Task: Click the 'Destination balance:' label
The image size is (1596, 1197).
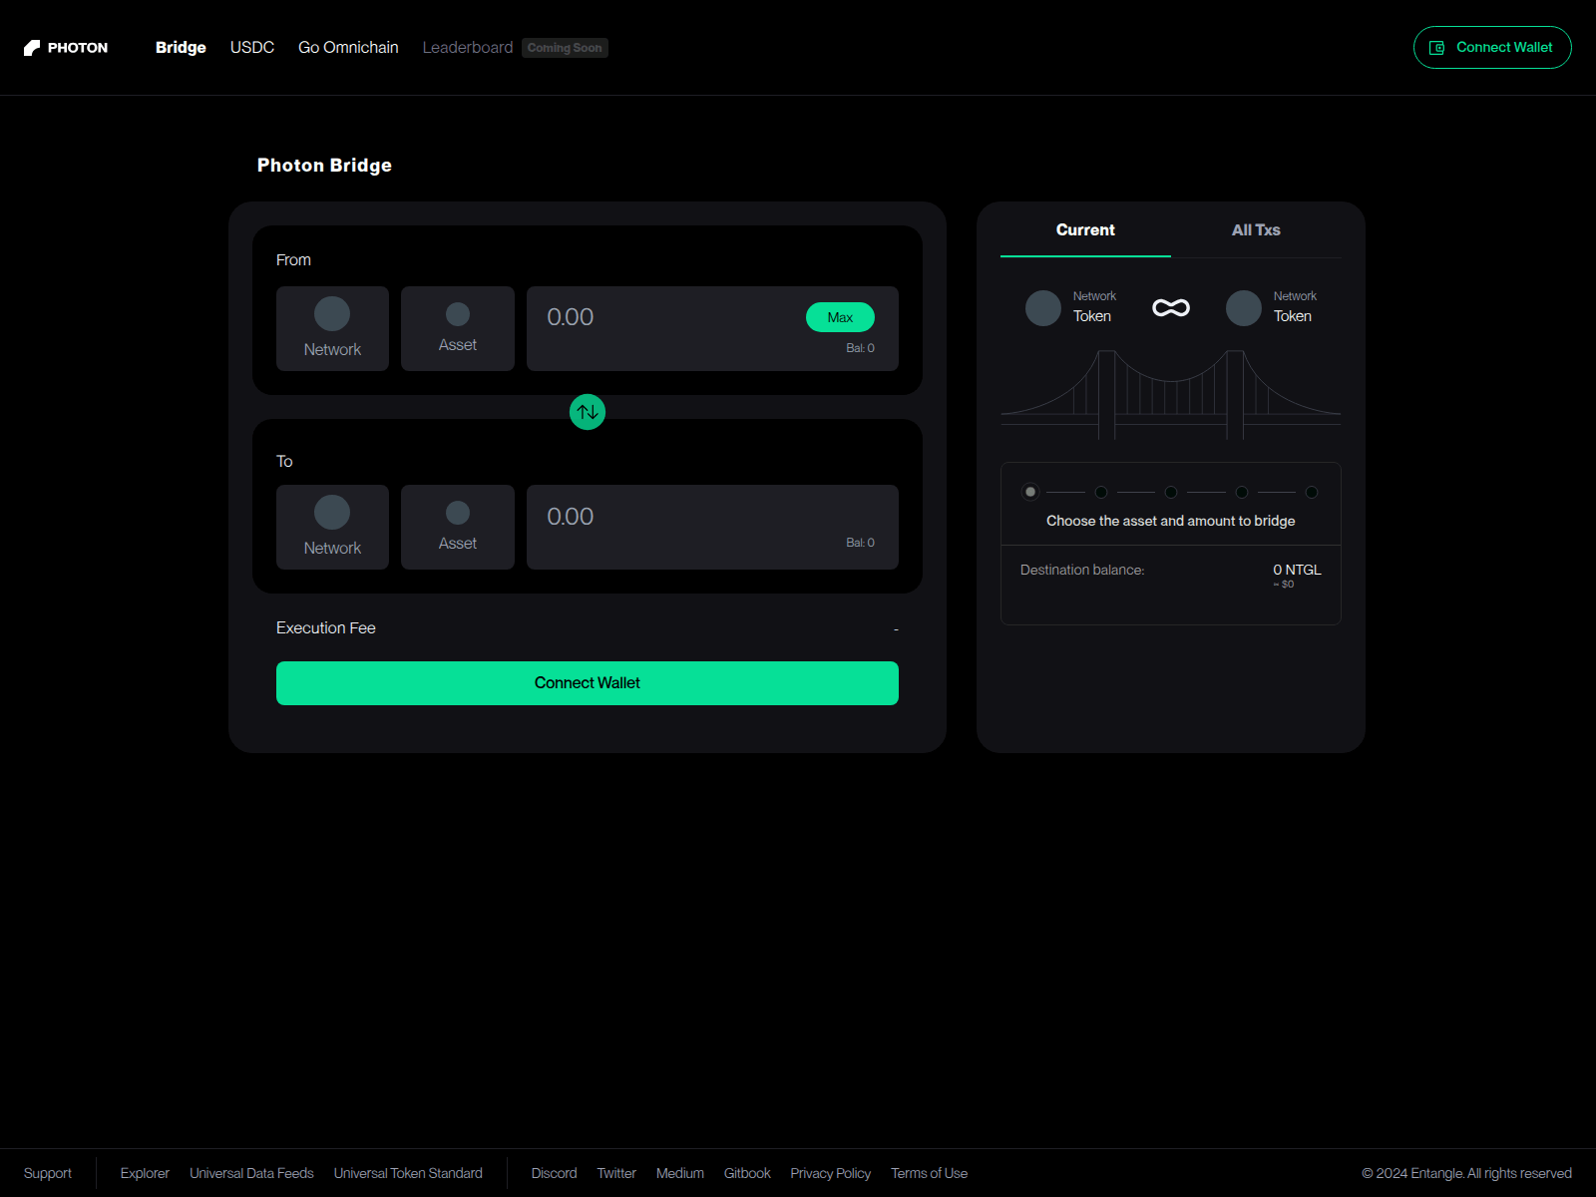Action: click(x=1082, y=570)
